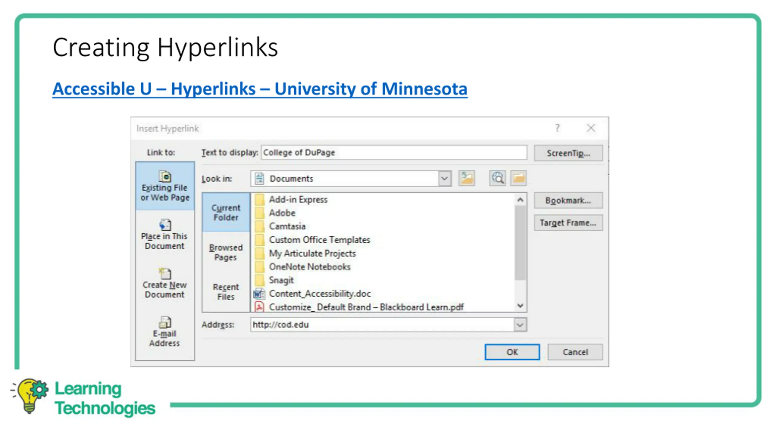Image resolution: width=776 pixels, height=436 pixels.
Task: Open Accessible U Hyperlinks University of Minnesota link
Action: pos(260,89)
